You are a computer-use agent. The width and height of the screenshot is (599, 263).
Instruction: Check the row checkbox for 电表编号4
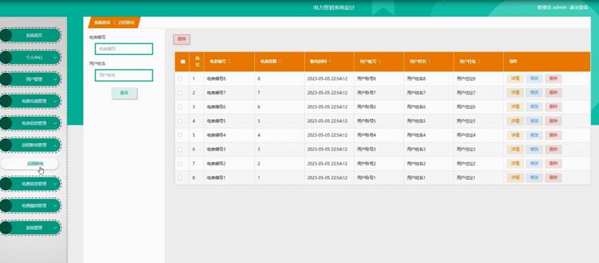[x=180, y=136]
